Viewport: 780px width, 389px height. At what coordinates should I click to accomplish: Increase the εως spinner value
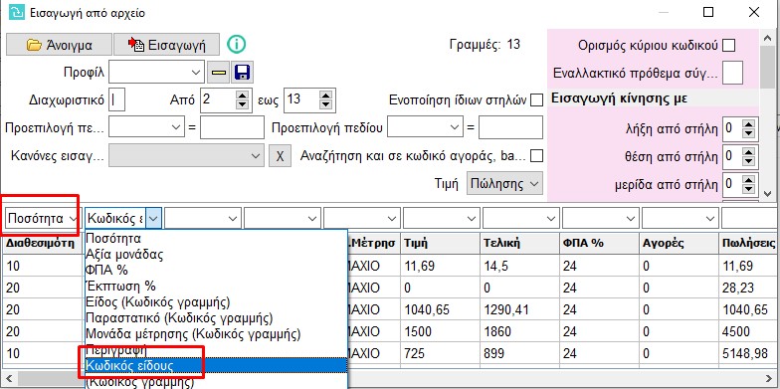point(326,95)
